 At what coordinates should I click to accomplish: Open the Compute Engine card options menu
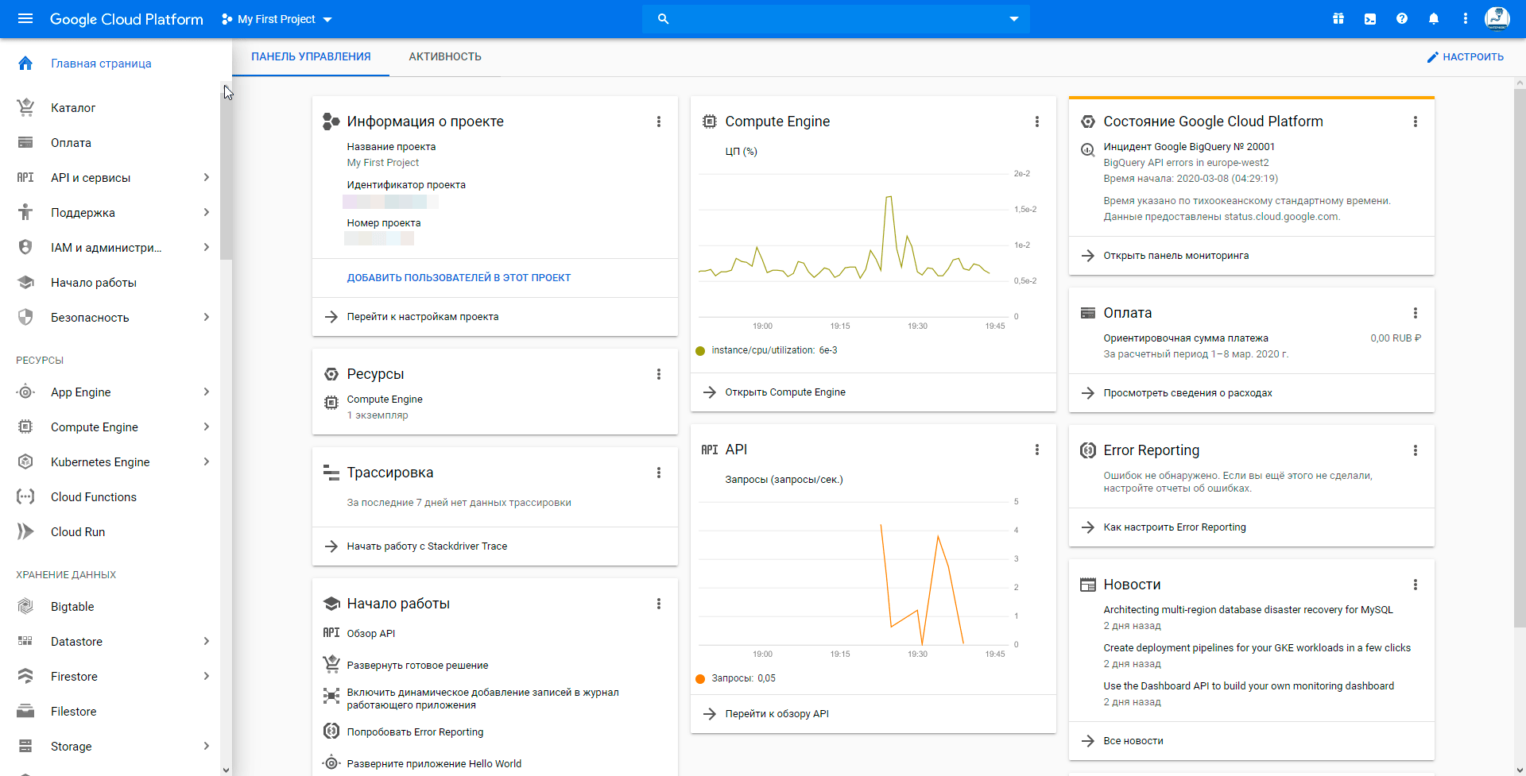pos(1036,122)
